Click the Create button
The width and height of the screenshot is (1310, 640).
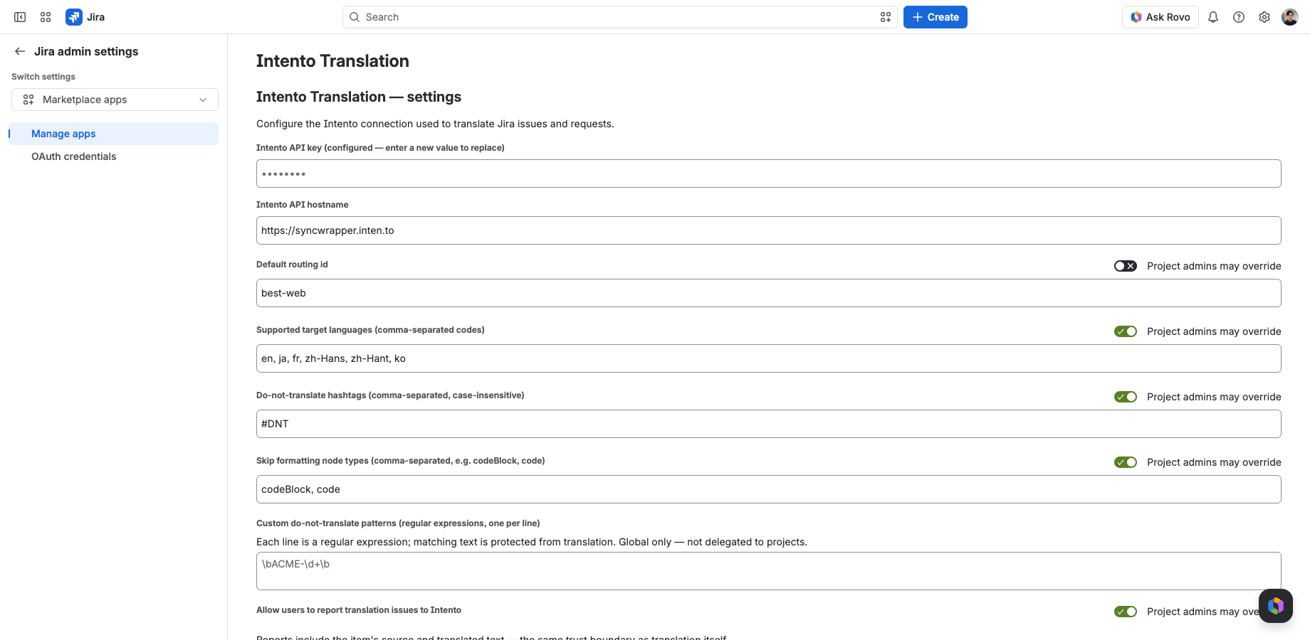[935, 17]
